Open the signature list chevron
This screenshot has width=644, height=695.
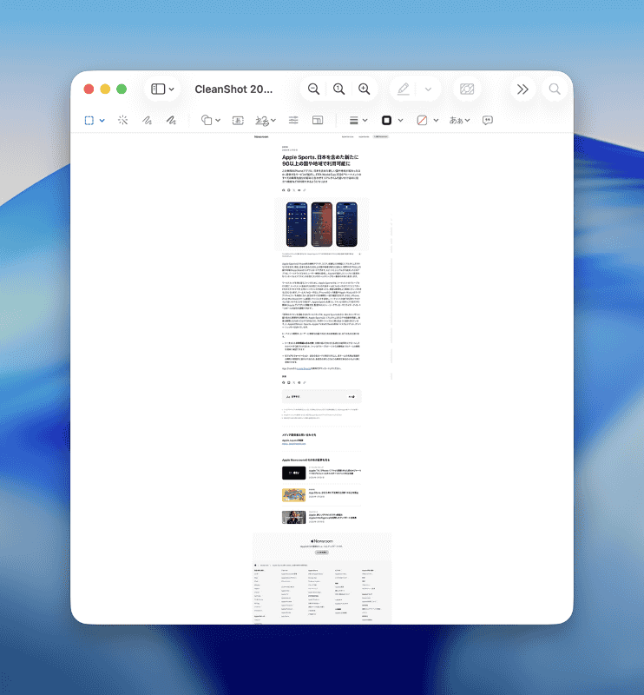pyautogui.click(x=273, y=120)
